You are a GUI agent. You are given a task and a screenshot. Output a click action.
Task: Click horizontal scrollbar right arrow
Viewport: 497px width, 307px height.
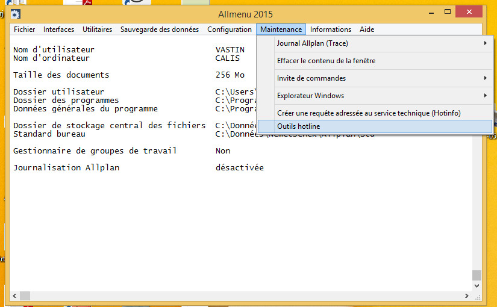pyautogui.click(x=466, y=296)
